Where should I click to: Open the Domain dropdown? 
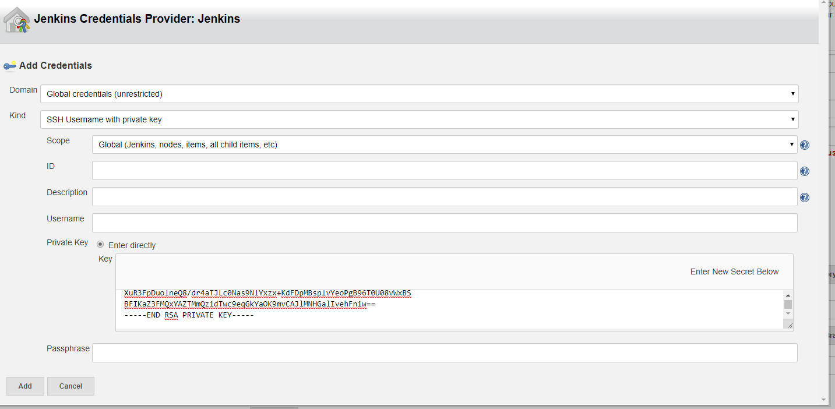tap(420, 94)
